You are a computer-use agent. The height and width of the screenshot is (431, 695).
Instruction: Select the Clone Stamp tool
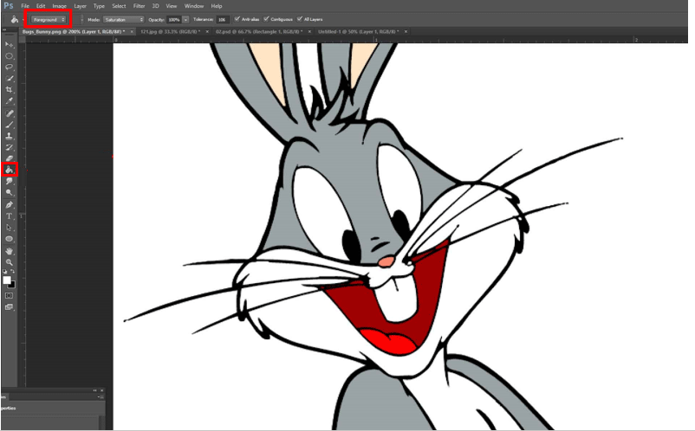tap(9, 136)
